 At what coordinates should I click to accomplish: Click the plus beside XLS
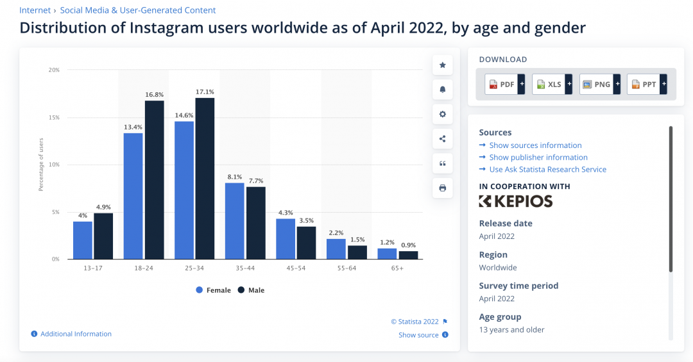pos(569,84)
